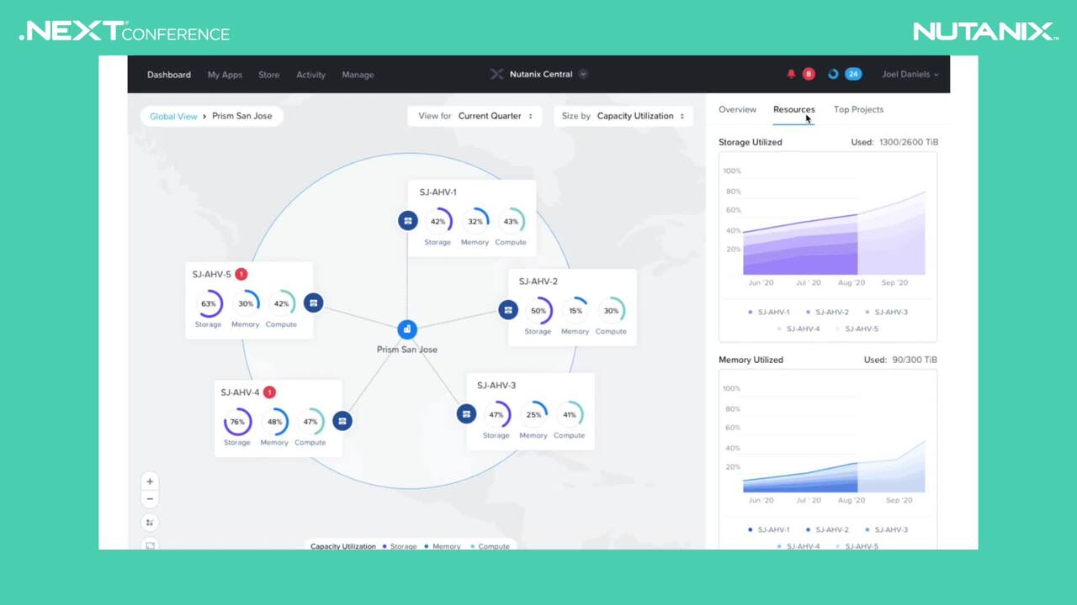The width and height of the screenshot is (1077, 605).
Task: Click the SJ-AHV-5 cluster node icon
Action: 313,302
